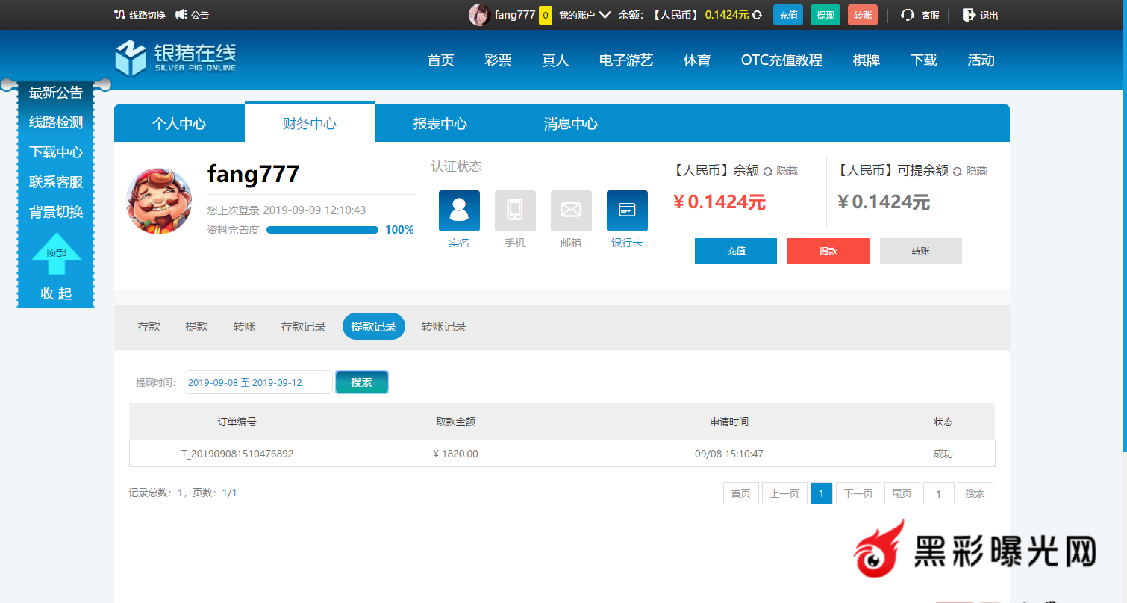The width and height of the screenshot is (1127, 603).
Task: Click the mobile phone (手机) verification icon
Action: click(515, 210)
